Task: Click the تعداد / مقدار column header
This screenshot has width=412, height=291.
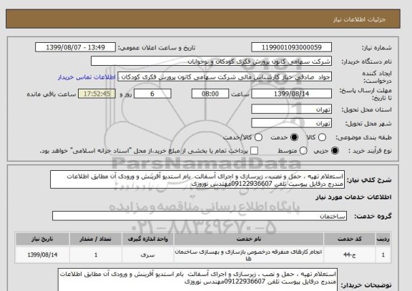Action: tap(96, 239)
